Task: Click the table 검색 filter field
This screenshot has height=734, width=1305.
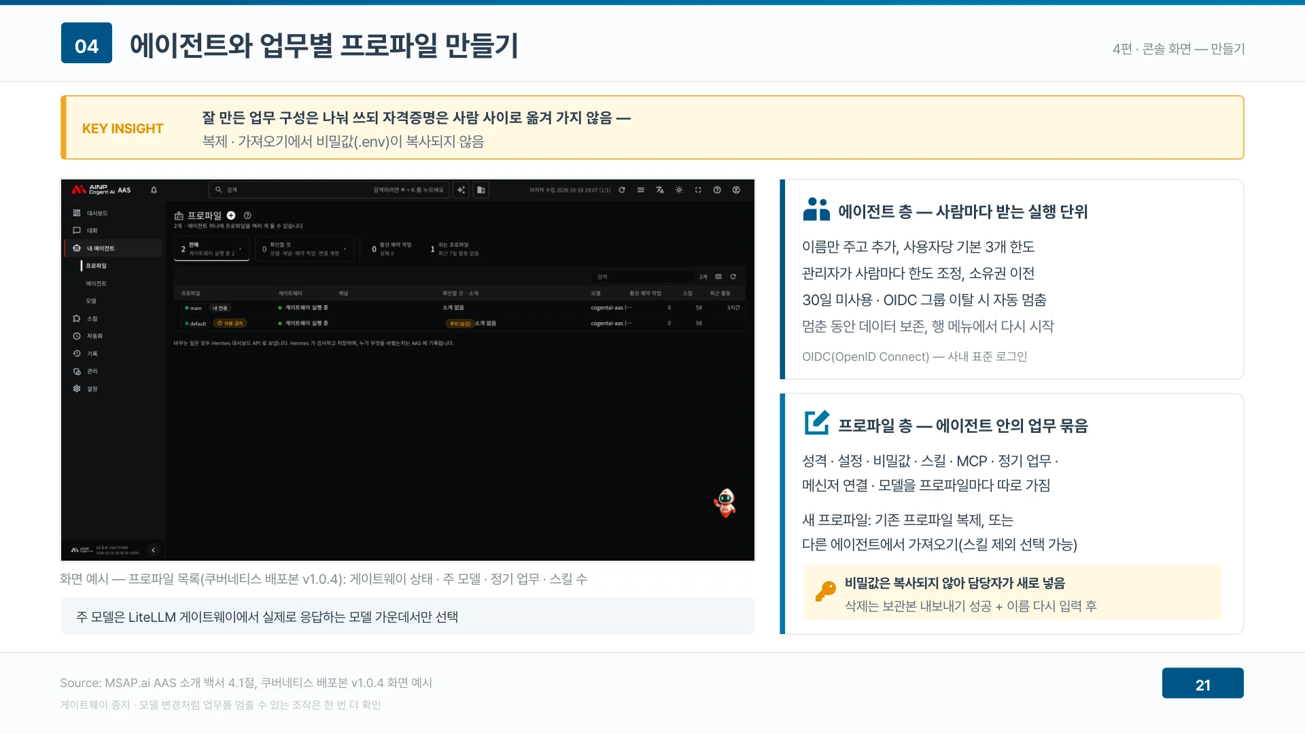Action: click(x=642, y=277)
